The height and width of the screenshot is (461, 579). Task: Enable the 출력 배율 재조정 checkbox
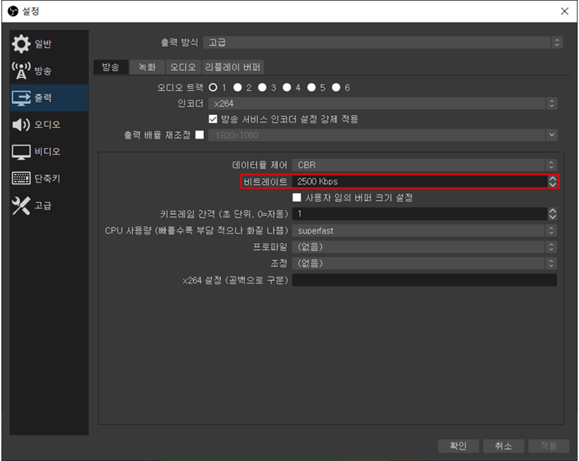(x=199, y=135)
